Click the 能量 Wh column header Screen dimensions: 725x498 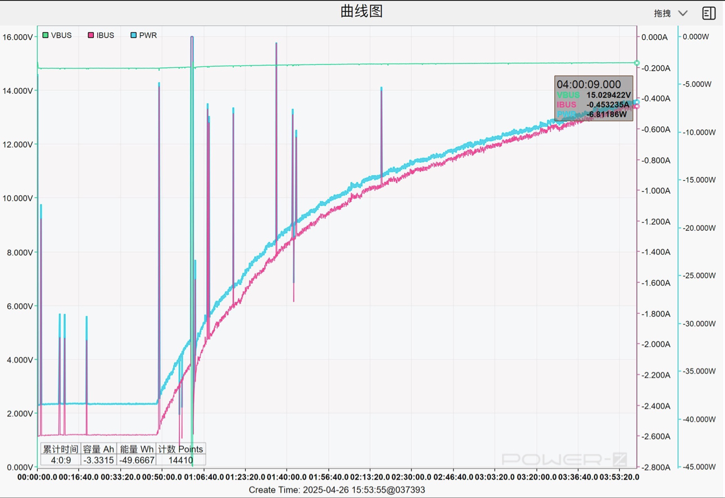137,449
